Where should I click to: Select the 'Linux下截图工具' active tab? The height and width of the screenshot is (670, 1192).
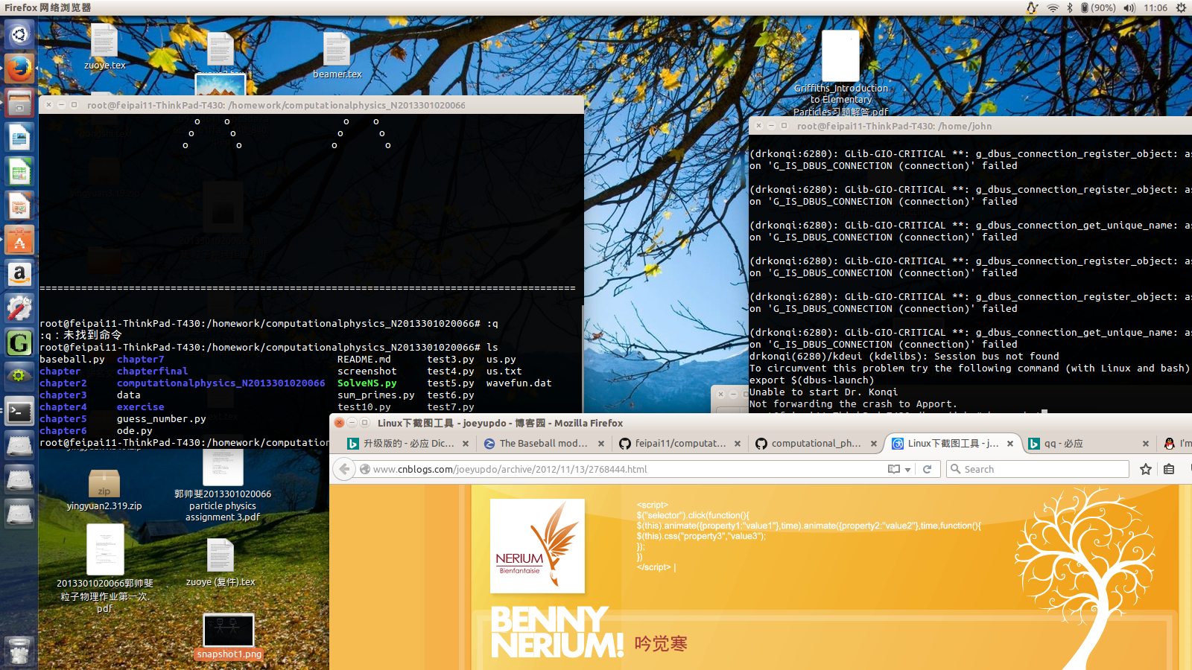click(952, 444)
